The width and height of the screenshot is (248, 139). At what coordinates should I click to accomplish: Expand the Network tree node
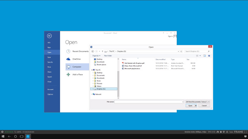click(x=92, y=94)
